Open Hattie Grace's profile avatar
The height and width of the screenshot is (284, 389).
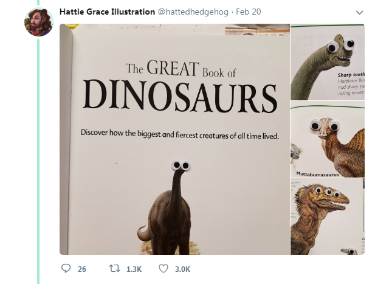(39, 23)
